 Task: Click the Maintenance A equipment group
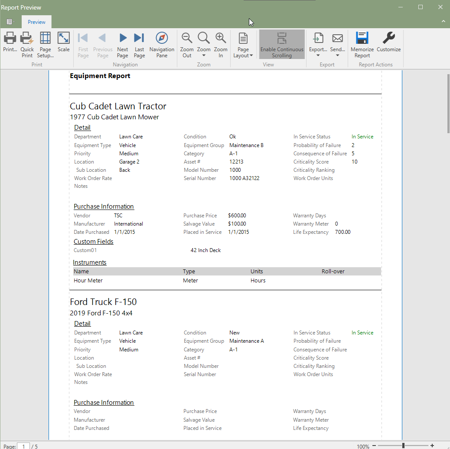(x=247, y=341)
